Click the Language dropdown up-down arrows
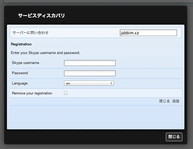The image size is (193, 149). pyautogui.click(x=111, y=83)
